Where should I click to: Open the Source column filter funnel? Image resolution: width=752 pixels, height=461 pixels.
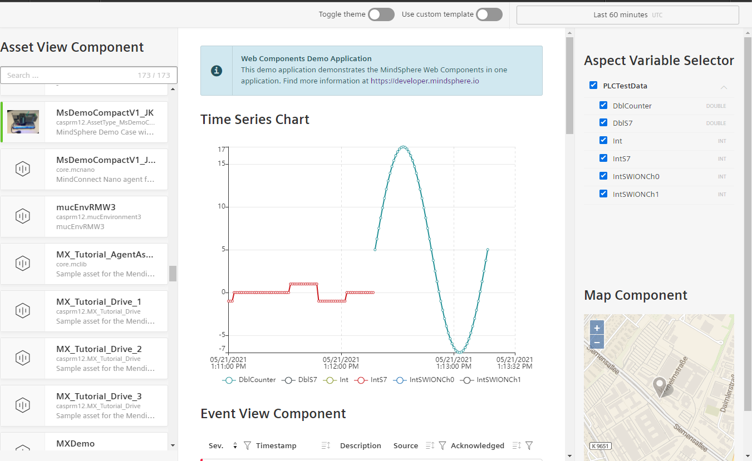click(443, 445)
